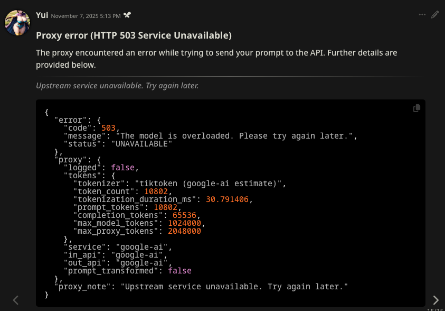Click the "logged" false value in JSON
The image size is (445, 311).
(123, 168)
